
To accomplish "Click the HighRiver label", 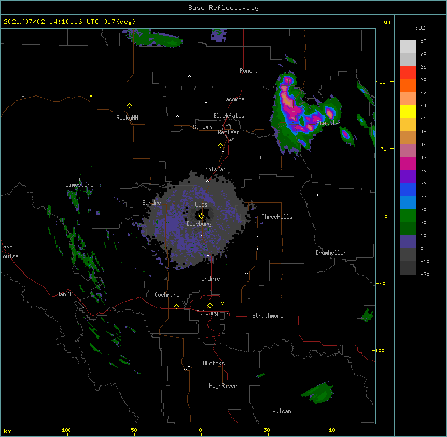I will click(223, 386).
